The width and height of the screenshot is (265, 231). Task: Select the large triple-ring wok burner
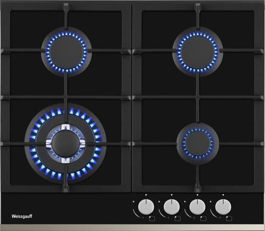pos(65,143)
